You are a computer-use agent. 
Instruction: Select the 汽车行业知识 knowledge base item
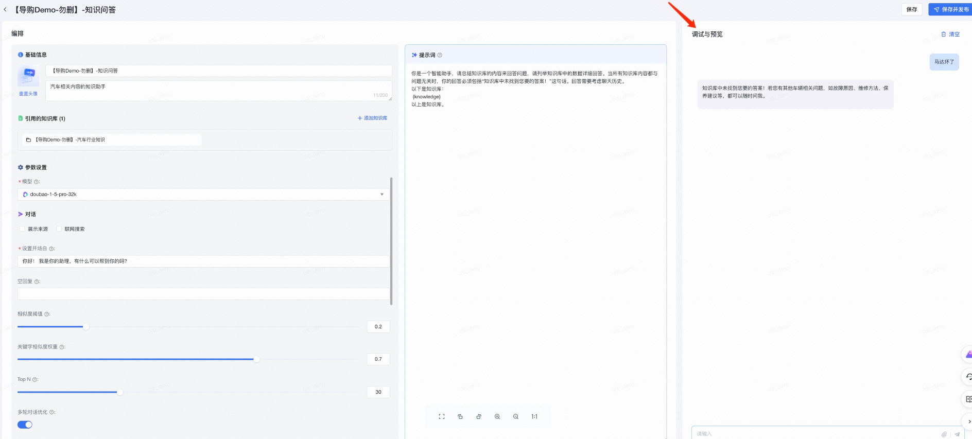[112, 139]
